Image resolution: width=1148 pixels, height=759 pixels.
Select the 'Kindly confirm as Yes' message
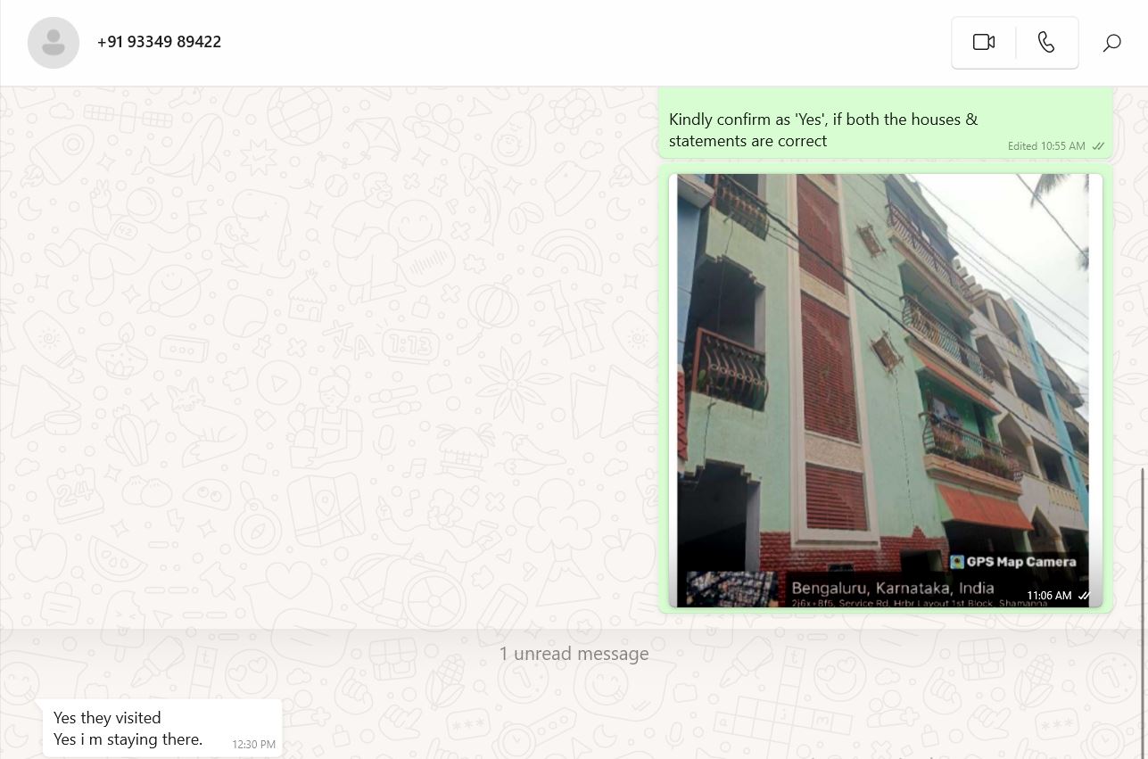(822, 129)
